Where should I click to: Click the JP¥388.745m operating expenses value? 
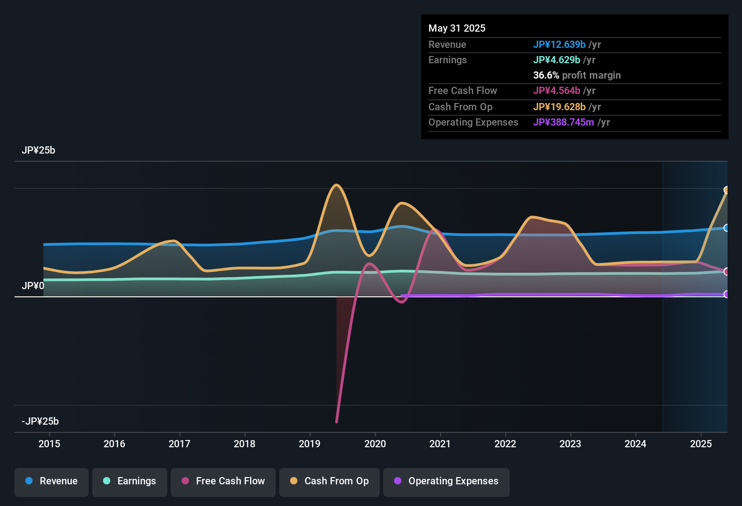[x=564, y=122]
